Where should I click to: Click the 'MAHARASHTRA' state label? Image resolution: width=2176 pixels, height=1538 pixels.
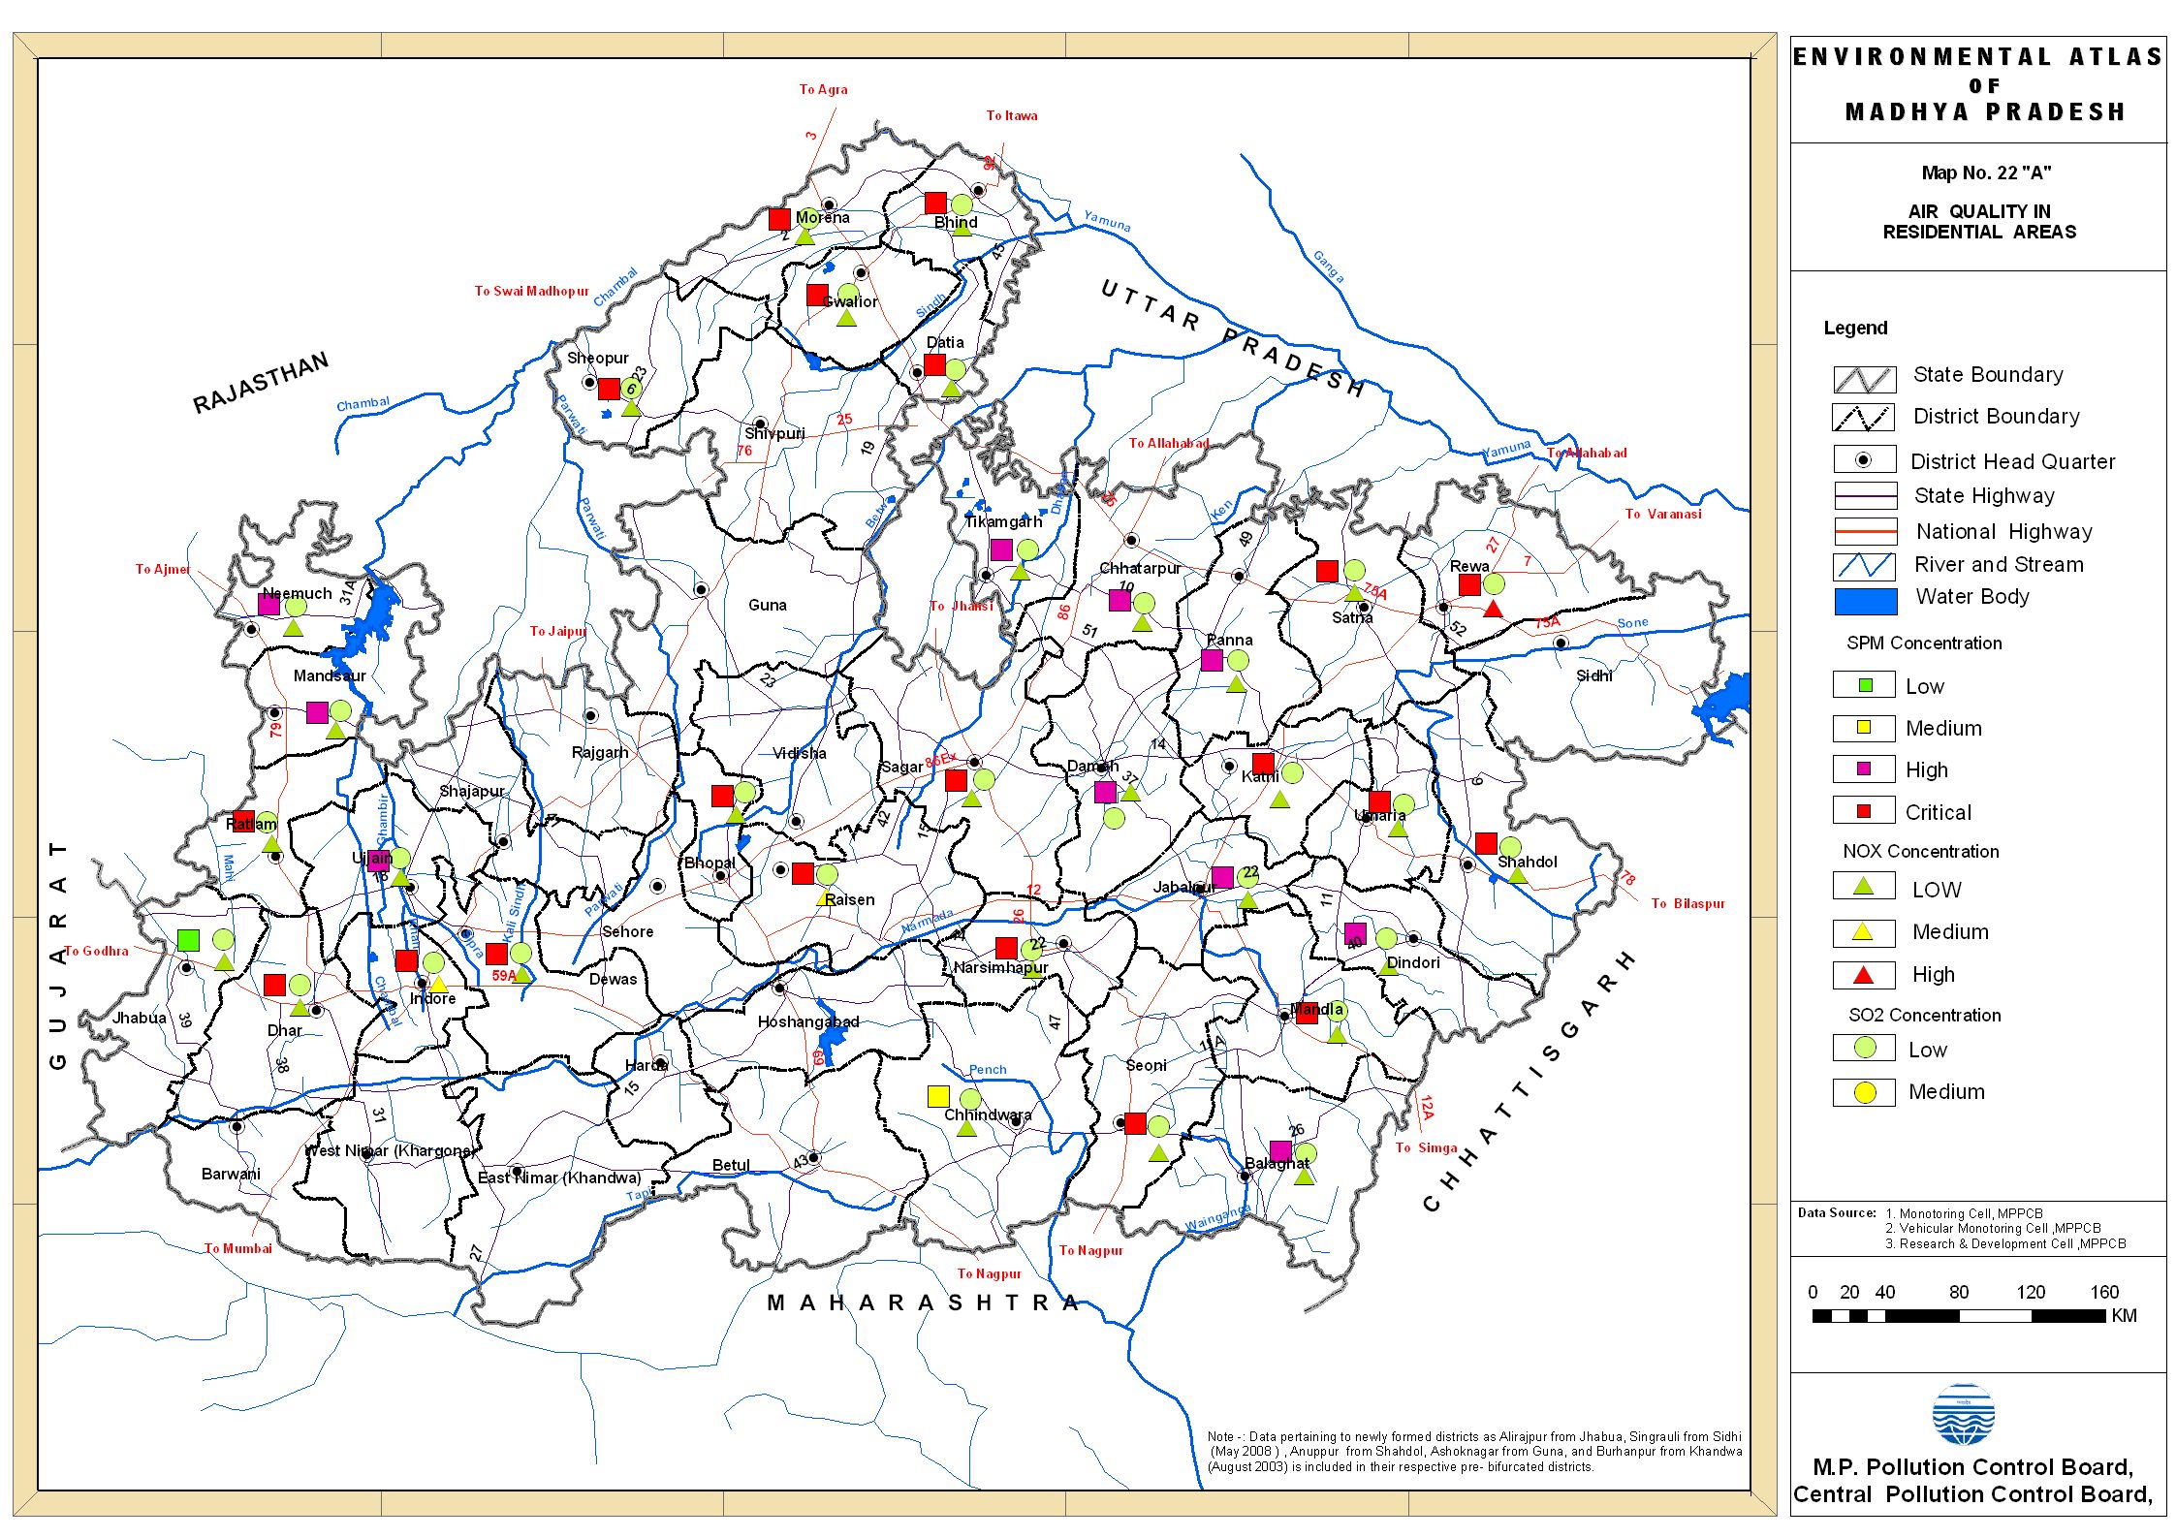[924, 1303]
